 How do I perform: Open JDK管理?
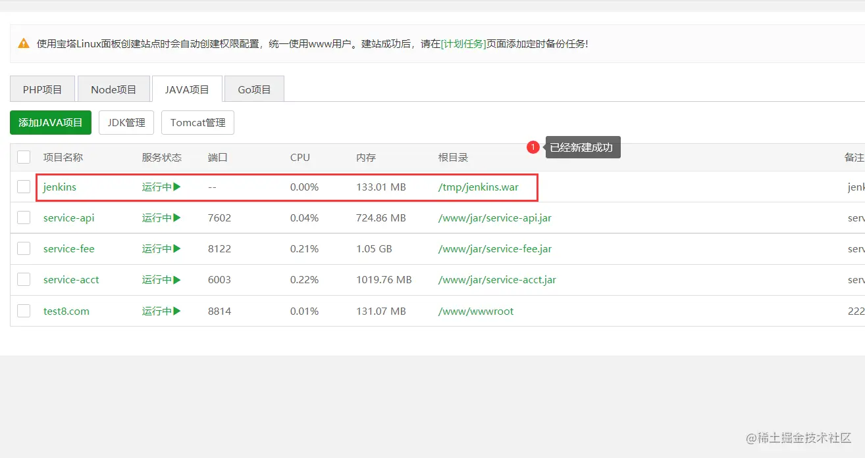(x=126, y=122)
